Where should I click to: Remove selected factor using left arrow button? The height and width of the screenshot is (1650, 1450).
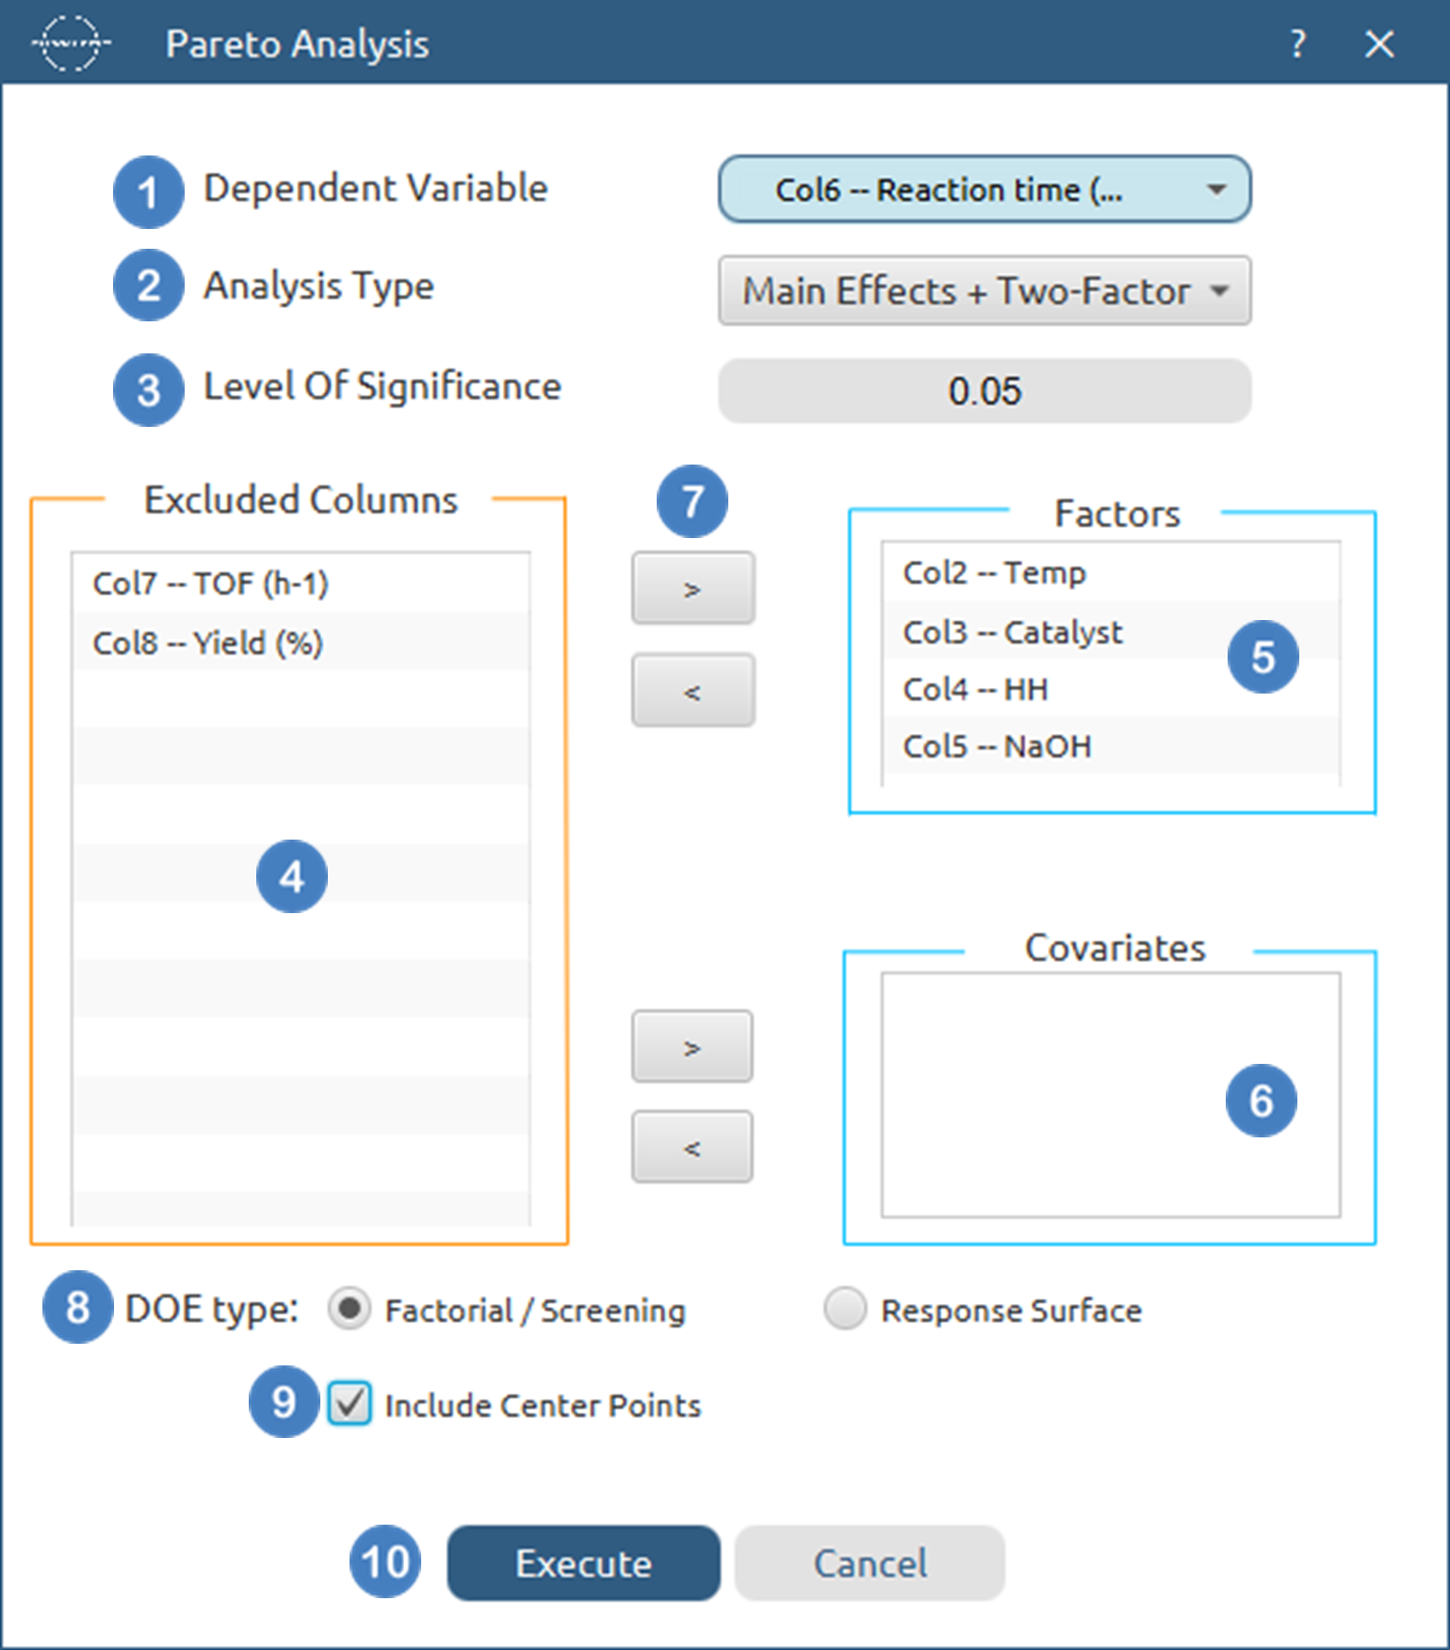coord(692,691)
